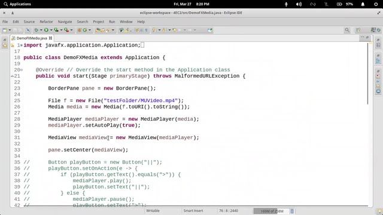Click the vertical editor scrollbar
The width and height of the screenshot is (383, 215).
point(367,74)
